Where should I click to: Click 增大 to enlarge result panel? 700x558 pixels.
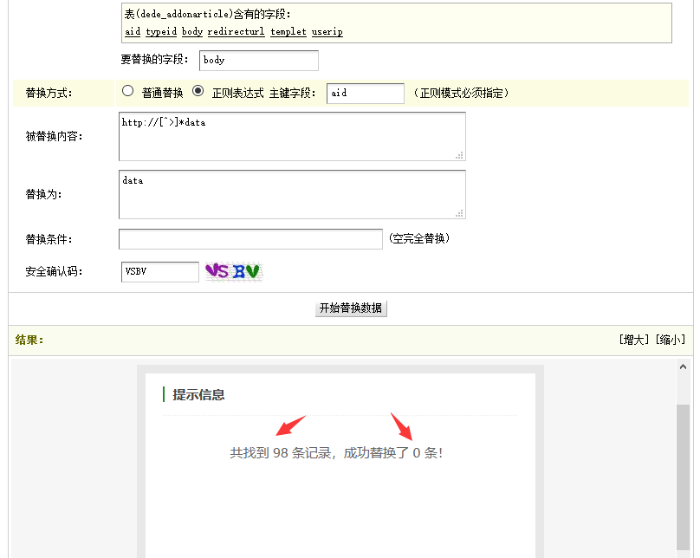coord(635,340)
